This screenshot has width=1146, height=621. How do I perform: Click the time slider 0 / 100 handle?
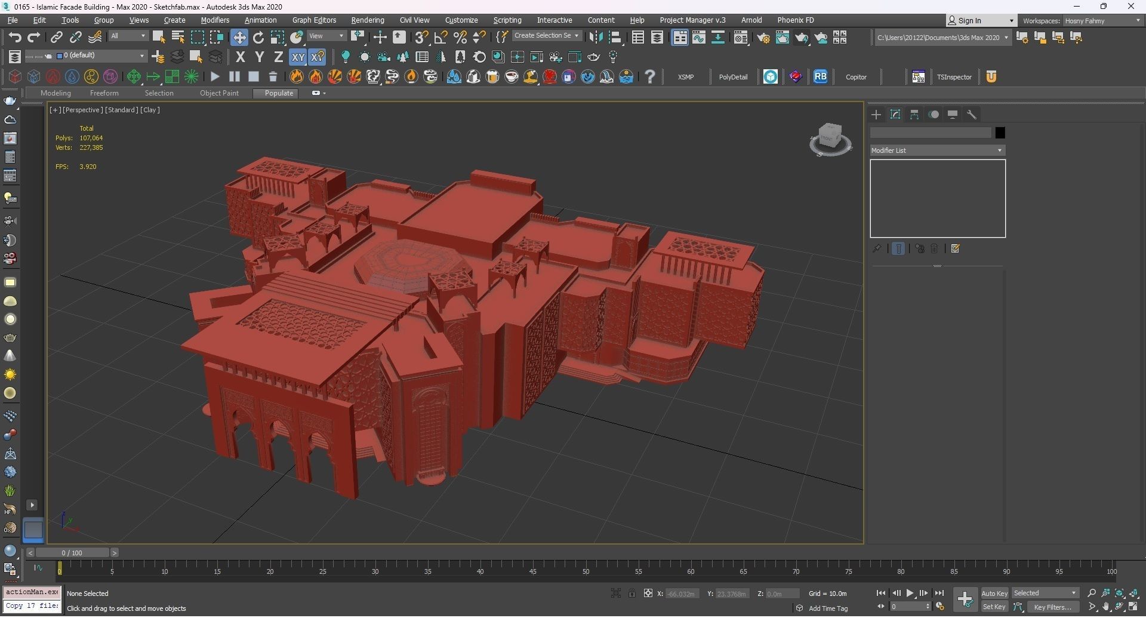(x=72, y=553)
